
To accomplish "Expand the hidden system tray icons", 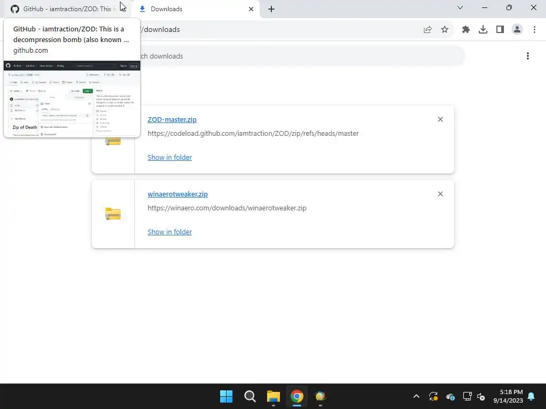I will point(416,396).
